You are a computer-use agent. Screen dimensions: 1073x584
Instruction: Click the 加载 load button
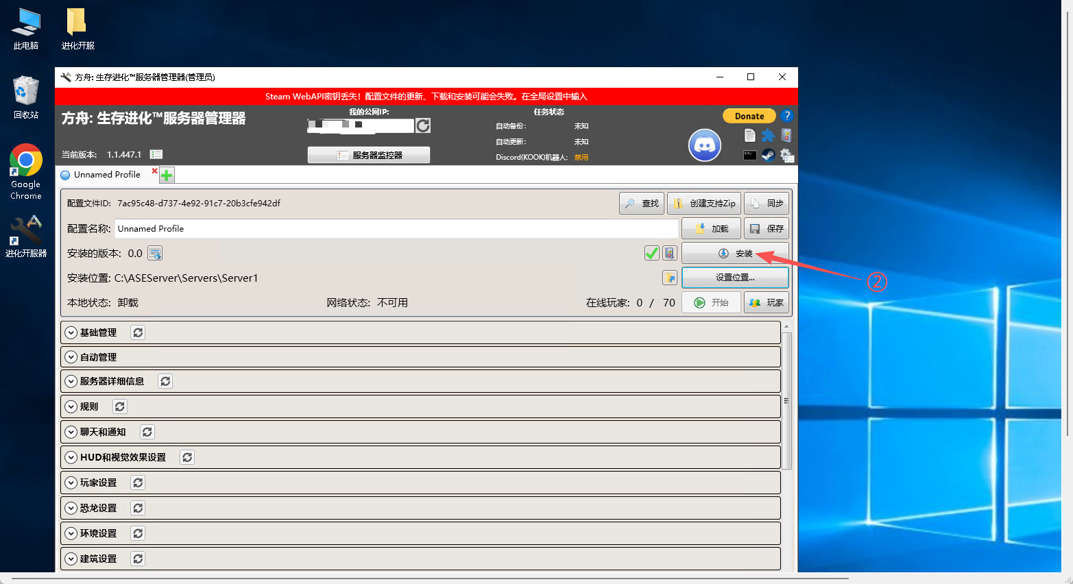[x=711, y=229]
